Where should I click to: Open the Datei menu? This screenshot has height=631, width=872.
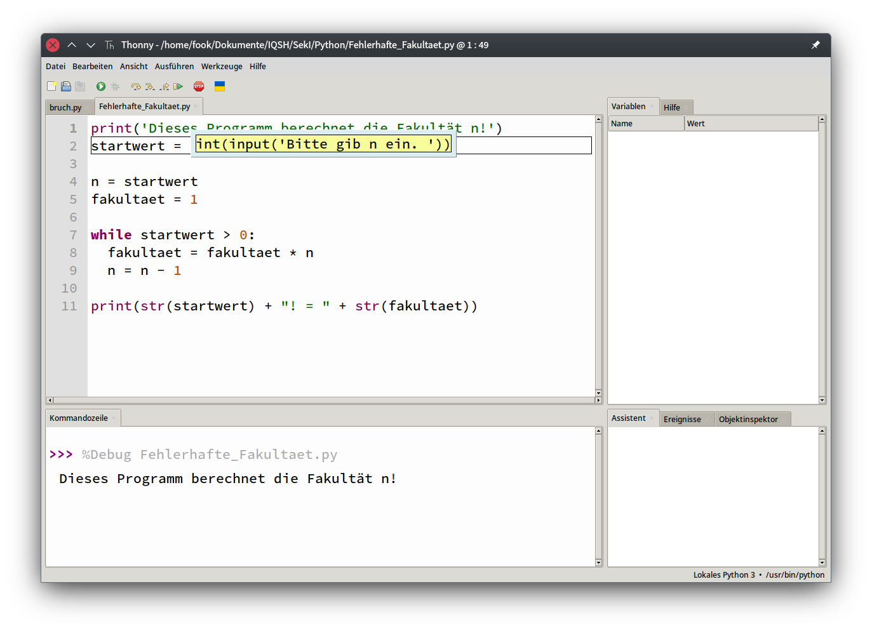[55, 67]
